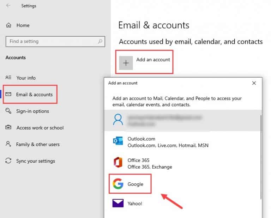Click 'Office 365, Exchange' subtitle text
Image resolution: width=271 pixels, height=218 pixels.
[x=150, y=167]
